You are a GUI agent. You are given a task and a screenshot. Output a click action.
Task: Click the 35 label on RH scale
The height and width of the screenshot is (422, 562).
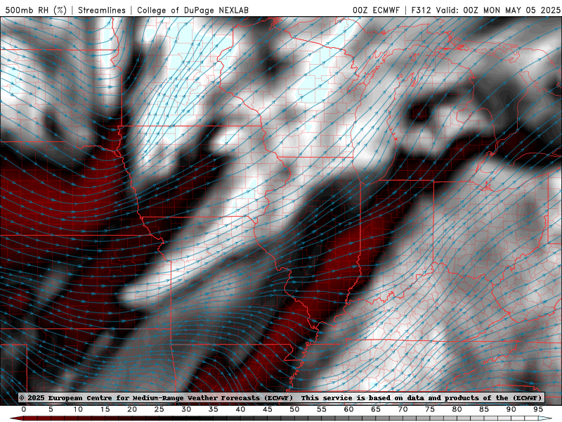(x=214, y=409)
